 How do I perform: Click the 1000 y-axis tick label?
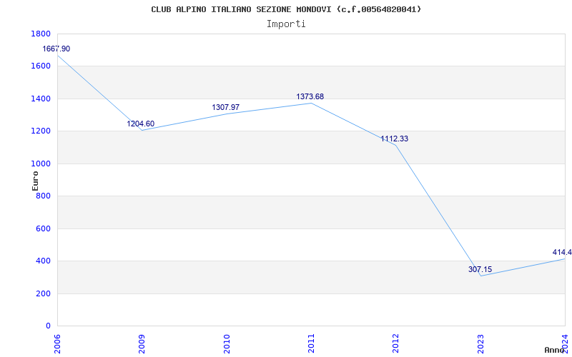[x=41, y=164]
